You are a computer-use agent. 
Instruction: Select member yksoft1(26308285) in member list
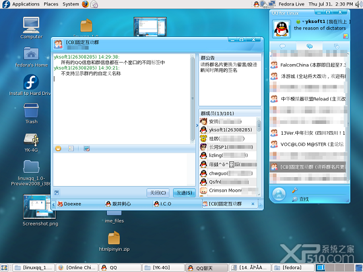coord(228,130)
